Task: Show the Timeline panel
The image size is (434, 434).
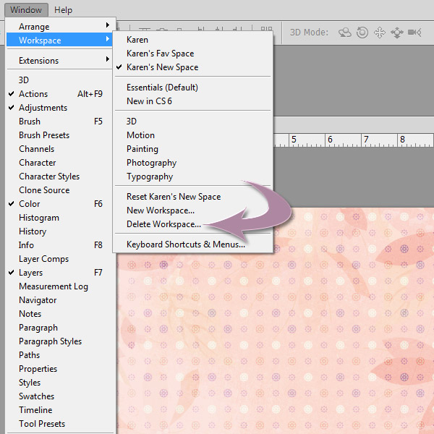Action: (59, 410)
